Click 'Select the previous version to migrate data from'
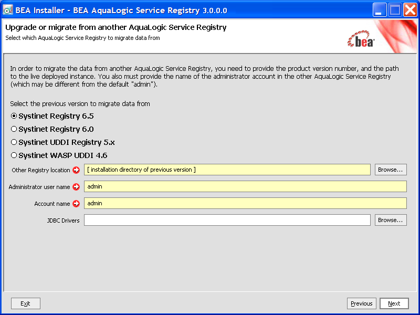This screenshot has height=315, width=420. (80, 104)
